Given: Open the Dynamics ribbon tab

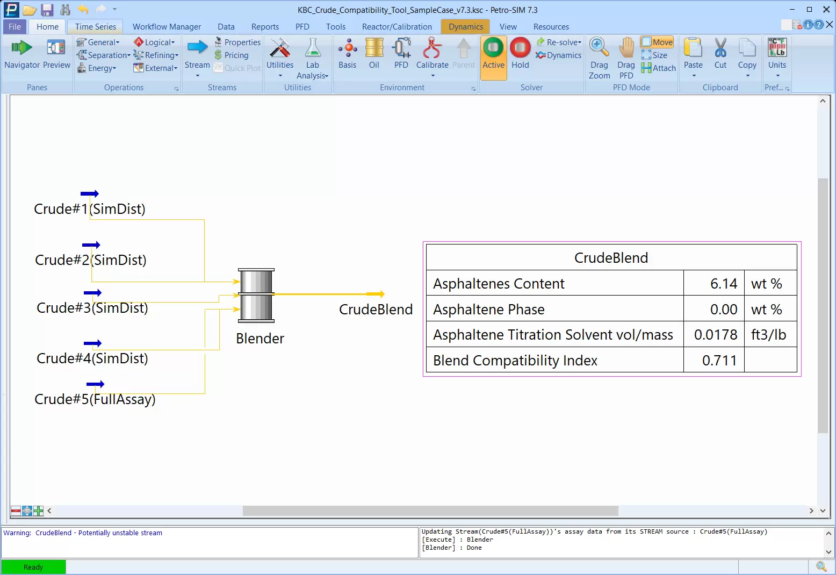Looking at the screenshot, I should click(466, 26).
